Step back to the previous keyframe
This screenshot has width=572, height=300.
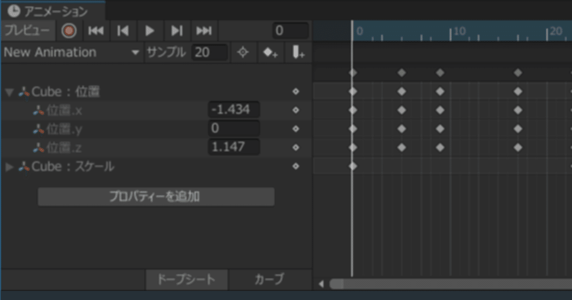click(123, 31)
